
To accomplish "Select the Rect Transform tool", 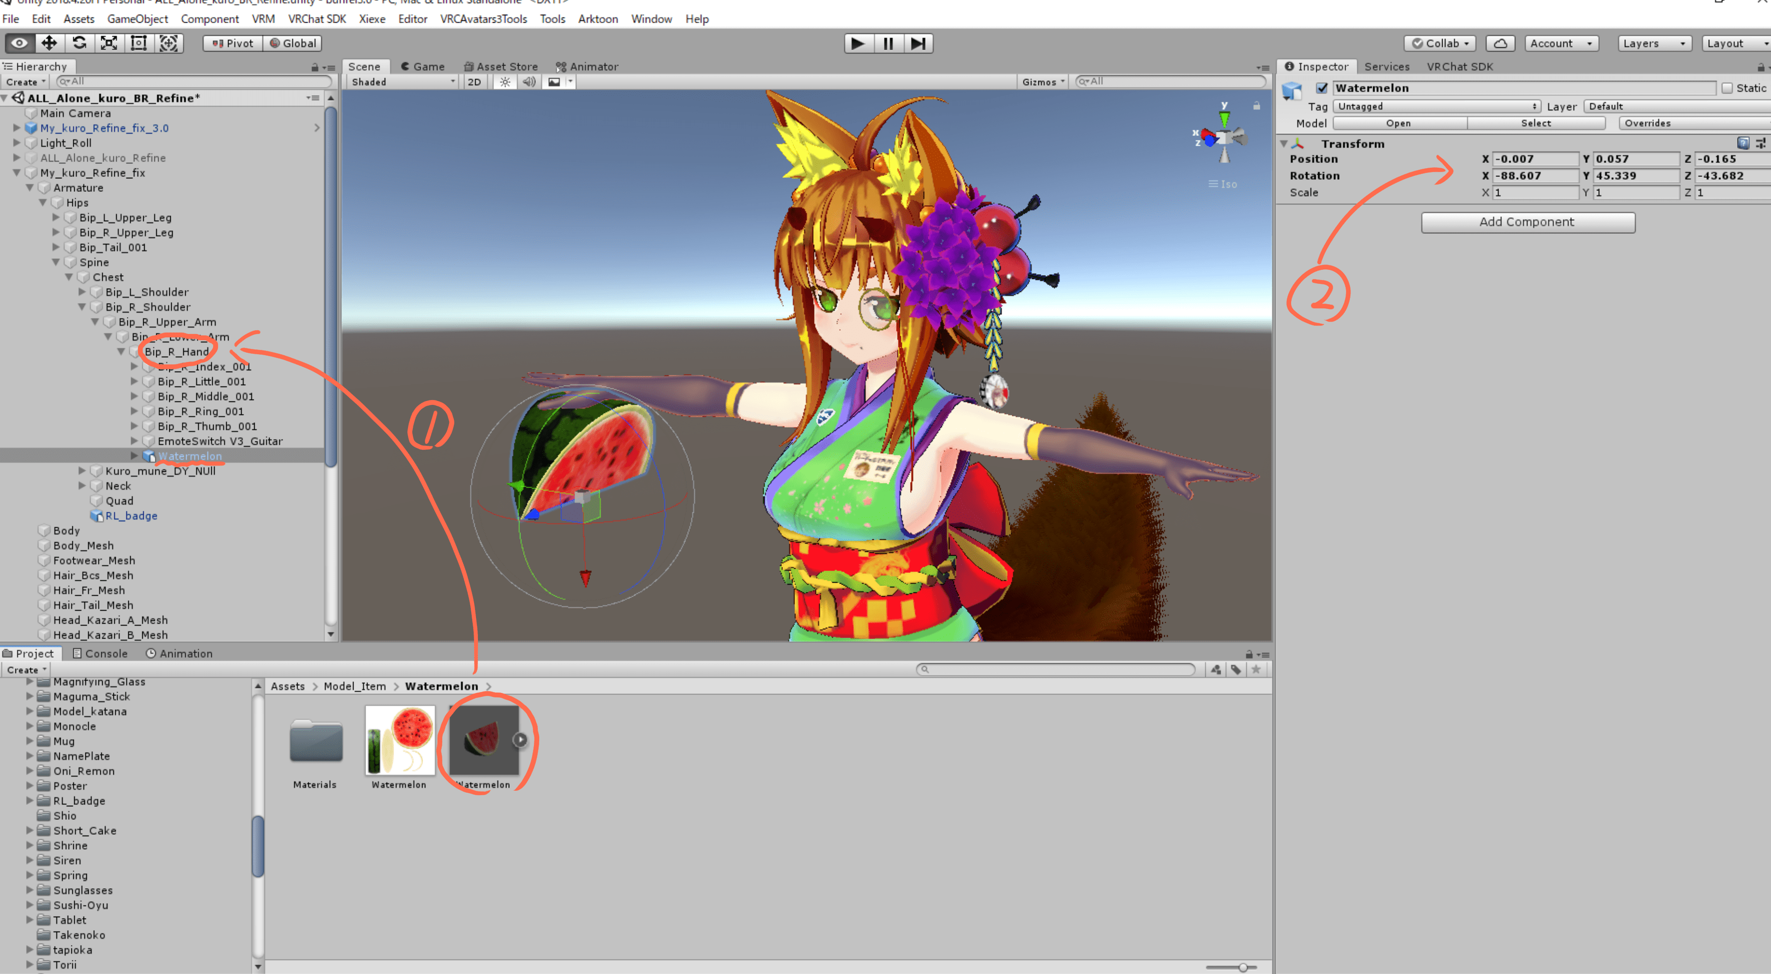I will tap(138, 42).
